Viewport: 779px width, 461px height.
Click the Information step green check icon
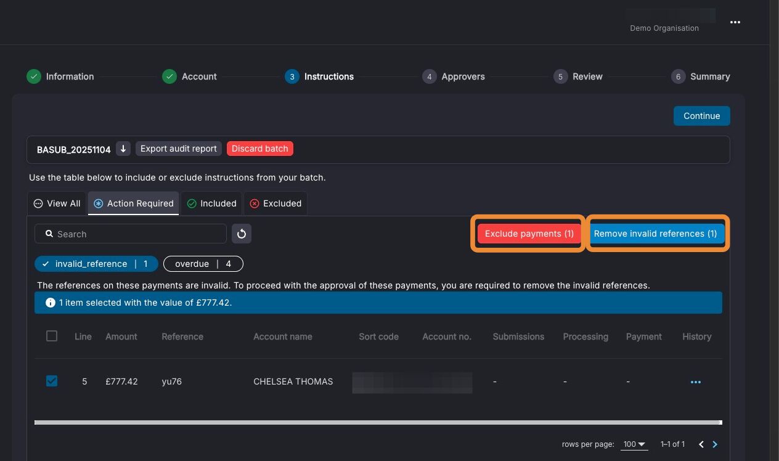pos(34,76)
